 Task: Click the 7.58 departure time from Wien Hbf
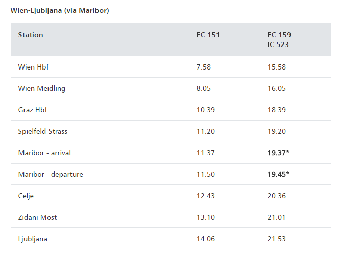(203, 67)
